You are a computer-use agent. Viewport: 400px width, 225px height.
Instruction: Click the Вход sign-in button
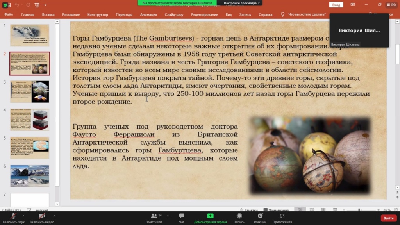click(336, 5)
